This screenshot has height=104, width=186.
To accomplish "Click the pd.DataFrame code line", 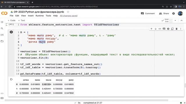I will pyautogui.click(x=60, y=74).
